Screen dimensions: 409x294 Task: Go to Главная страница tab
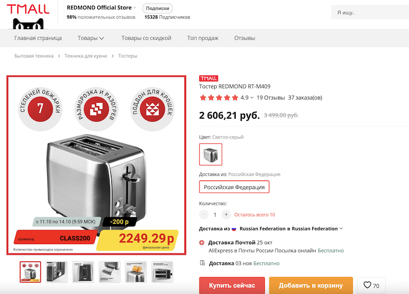point(38,38)
